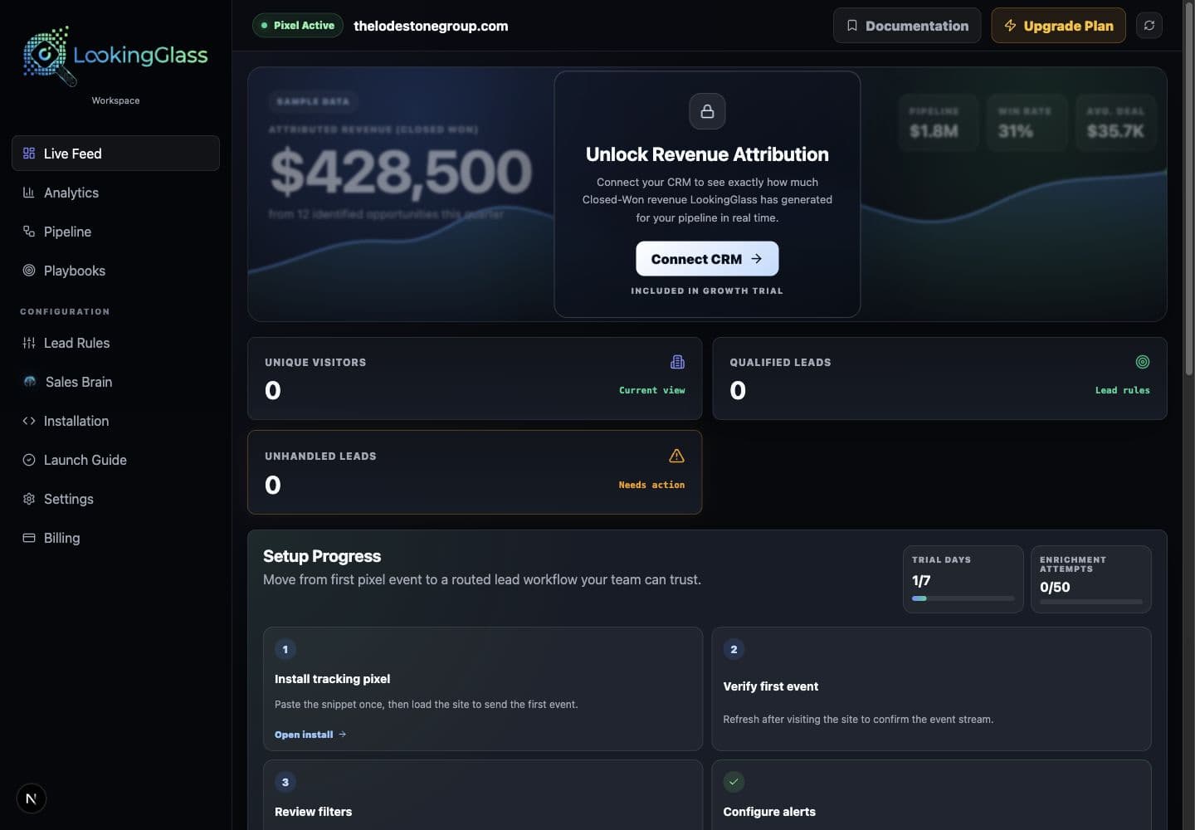Click step 1 number badge
Viewport: 1195px width, 830px height.
[285, 649]
